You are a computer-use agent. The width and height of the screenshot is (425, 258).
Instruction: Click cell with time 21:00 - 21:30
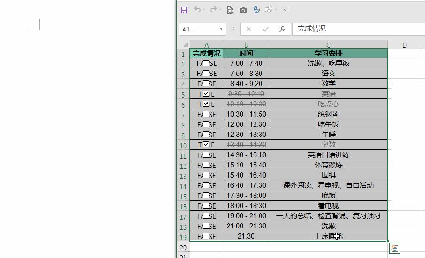tap(246, 226)
